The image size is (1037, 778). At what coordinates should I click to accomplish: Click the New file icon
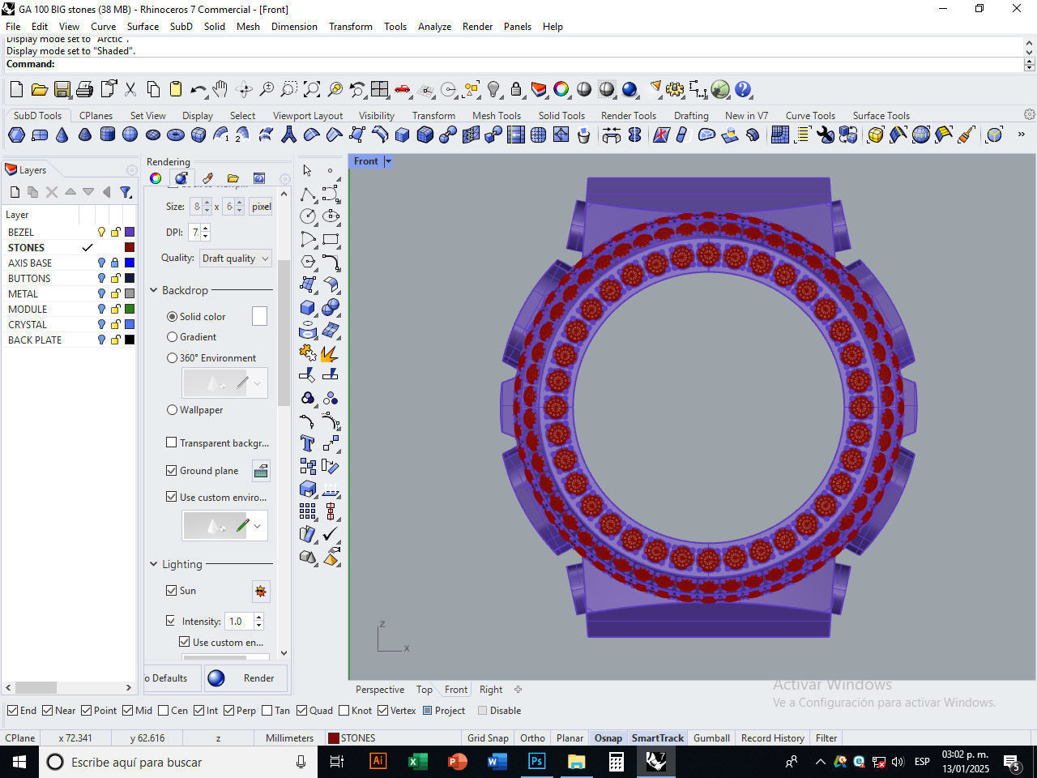pos(16,89)
